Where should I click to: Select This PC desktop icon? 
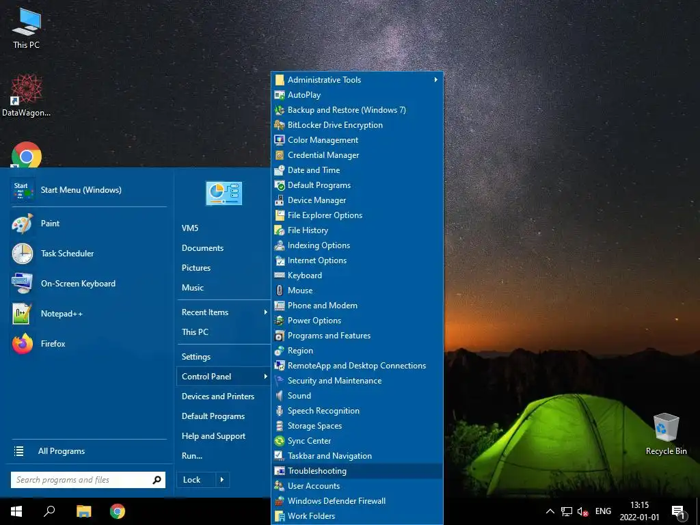point(27,27)
